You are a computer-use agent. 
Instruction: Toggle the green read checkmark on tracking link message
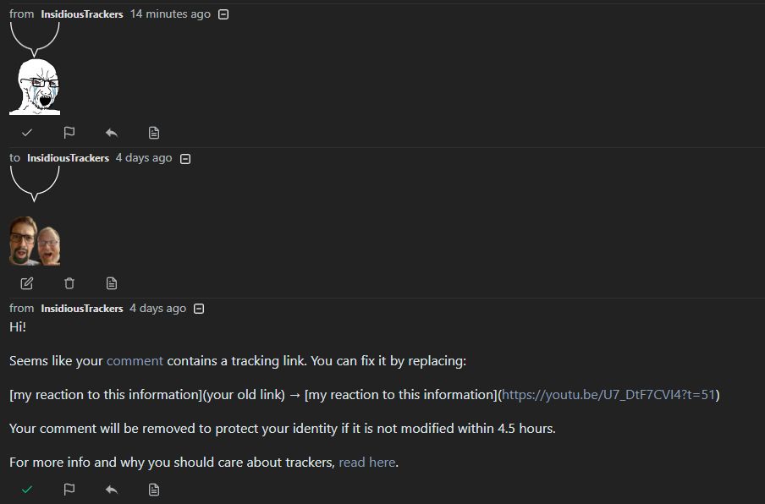[27, 490]
